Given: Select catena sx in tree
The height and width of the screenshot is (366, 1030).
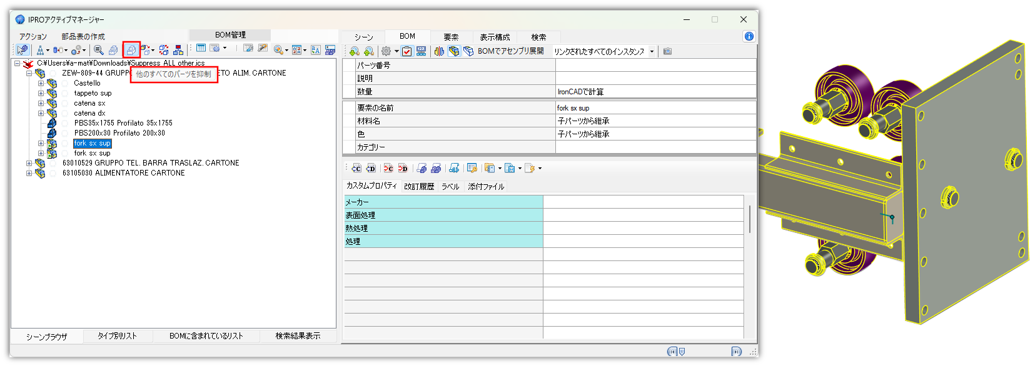Looking at the screenshot, I should (x=89, y=103).
